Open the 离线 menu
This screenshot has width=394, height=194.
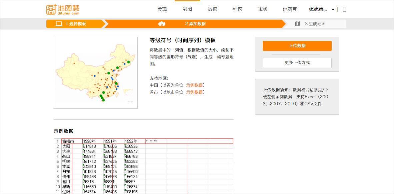tap(263, 10)
